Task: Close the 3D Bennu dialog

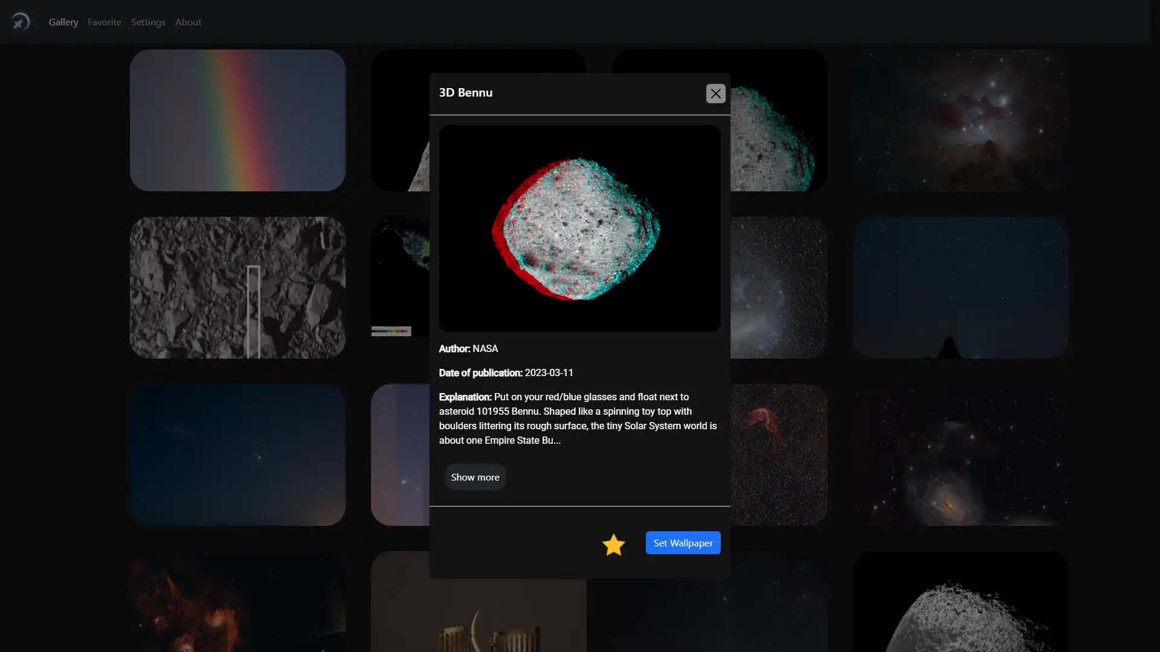Action: coord(715,93)
